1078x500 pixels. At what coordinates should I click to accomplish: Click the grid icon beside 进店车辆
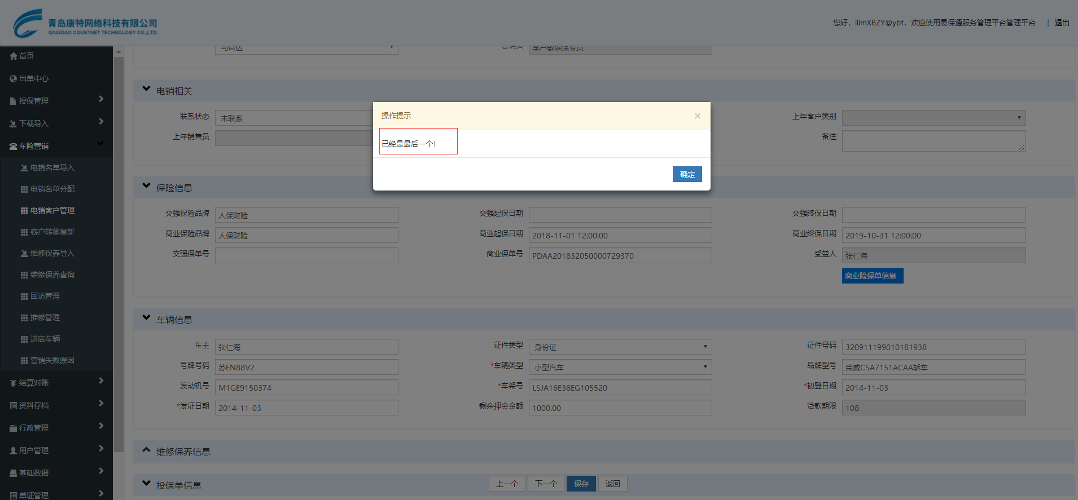[x=24, y=339]
